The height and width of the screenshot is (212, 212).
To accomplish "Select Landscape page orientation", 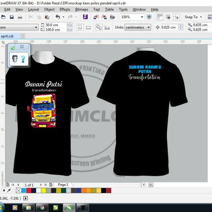I will tap(88, 27).
